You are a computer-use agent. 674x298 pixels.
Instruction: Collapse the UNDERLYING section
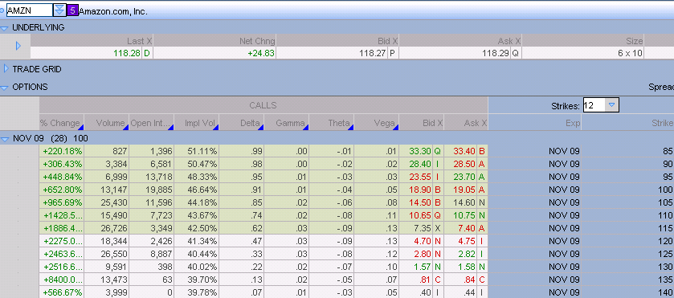(x=5, y=28)
